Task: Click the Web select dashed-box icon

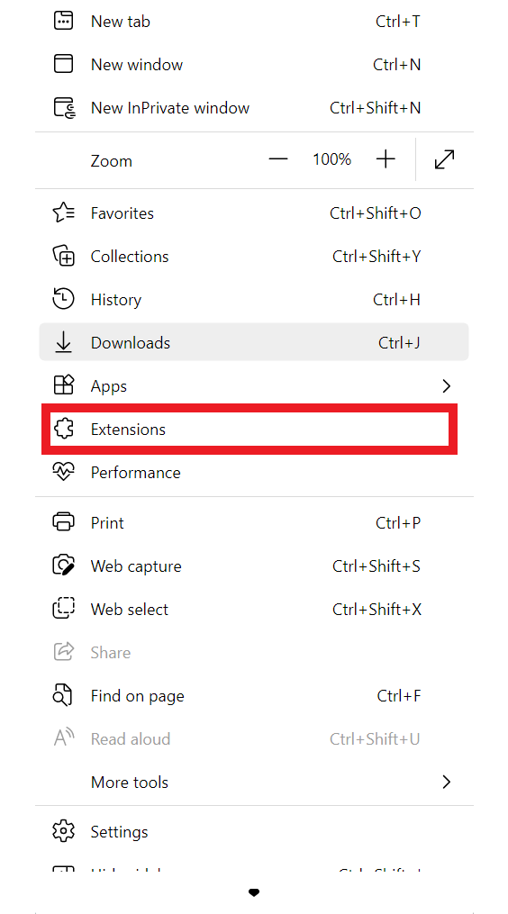Action: tap(64, 609)
